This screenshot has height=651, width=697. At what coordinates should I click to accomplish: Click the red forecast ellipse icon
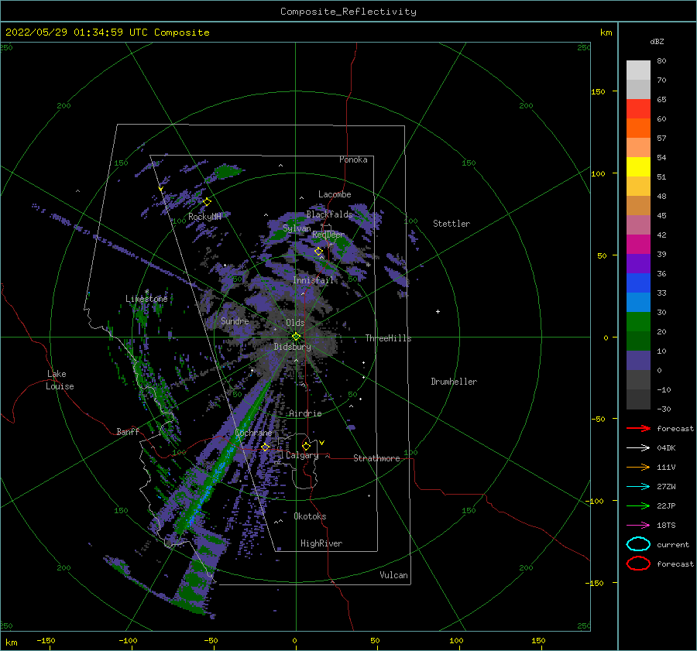638,564
